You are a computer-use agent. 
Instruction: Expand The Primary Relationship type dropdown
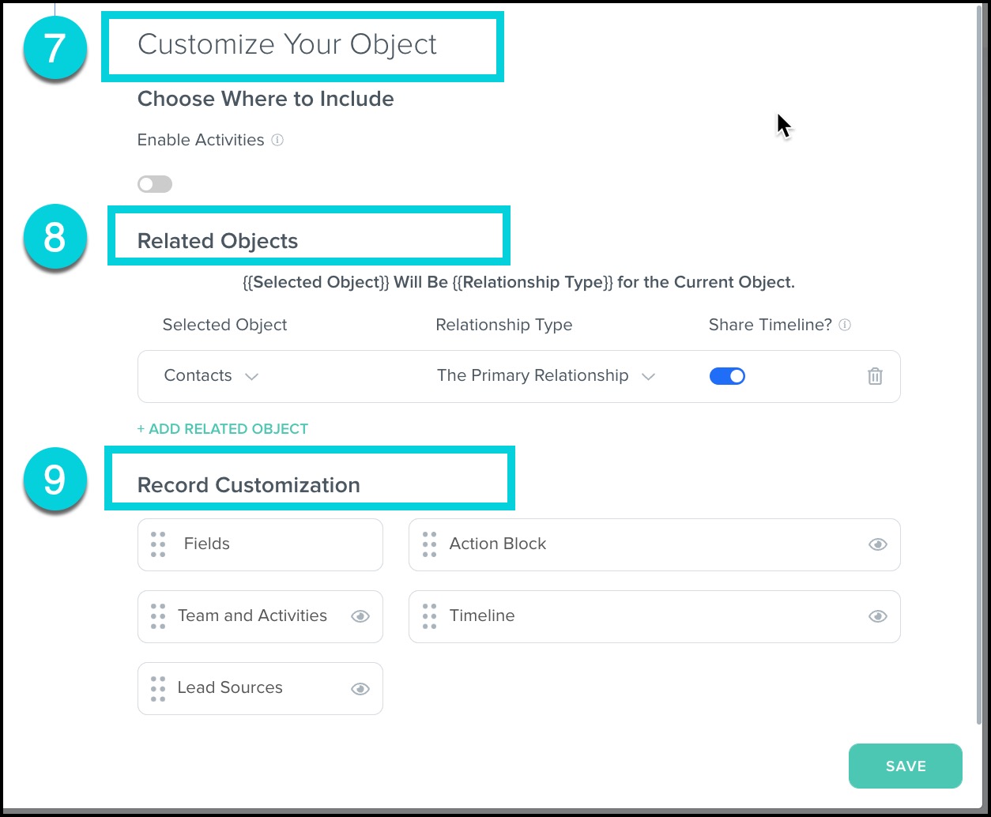click(x=546, y=376)
